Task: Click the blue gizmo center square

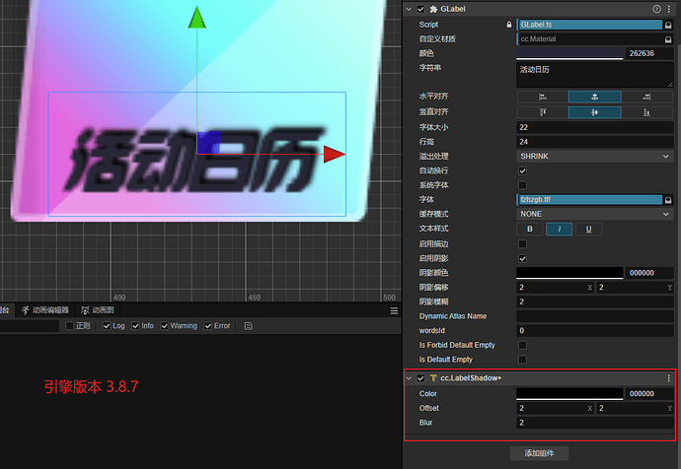Action: pyautogui.click(x=209, y=143)
